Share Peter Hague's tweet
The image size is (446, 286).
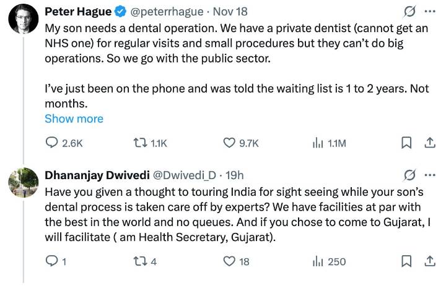428,143
